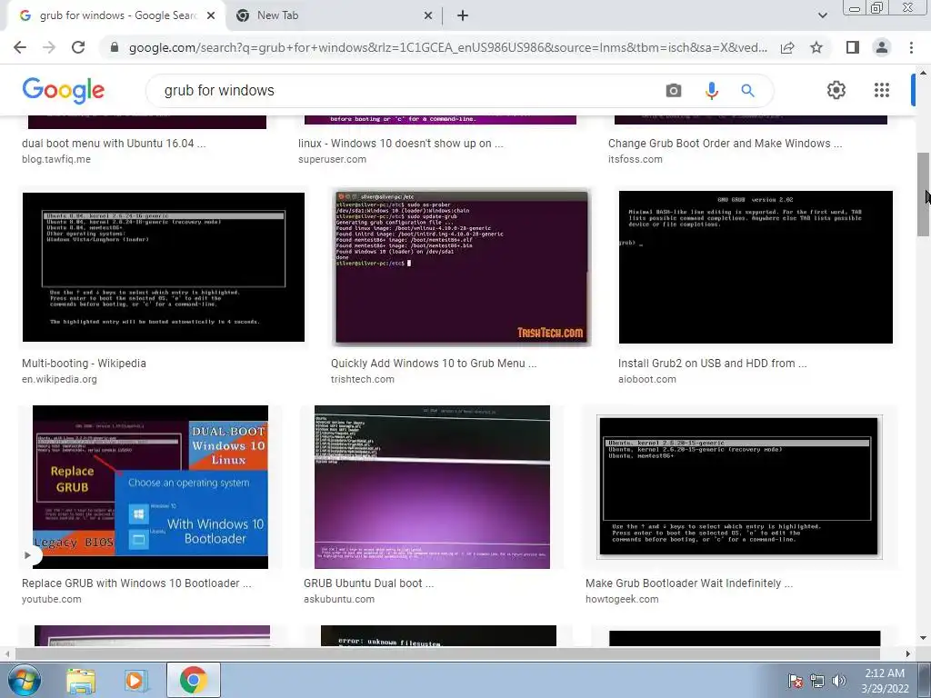The height and width of the screenshot is (698, 931).
Task: Open the Multi-booting Wikipedia image
Action: [164, 267]
